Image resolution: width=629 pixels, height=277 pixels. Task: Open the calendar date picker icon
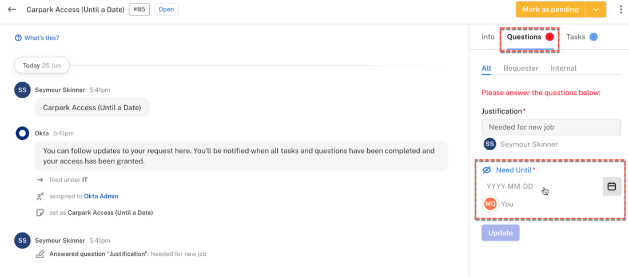612,186
